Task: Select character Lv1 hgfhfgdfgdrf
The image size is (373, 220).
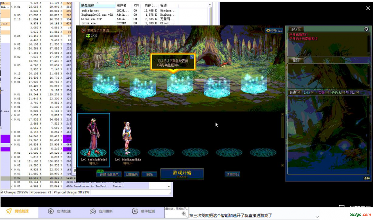Action: (x=94, y=140)
